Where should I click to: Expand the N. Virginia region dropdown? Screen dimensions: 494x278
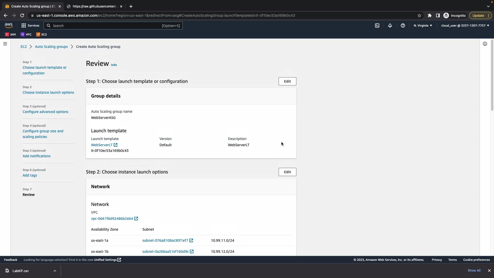pyautogui.click(x=423, y=25)
